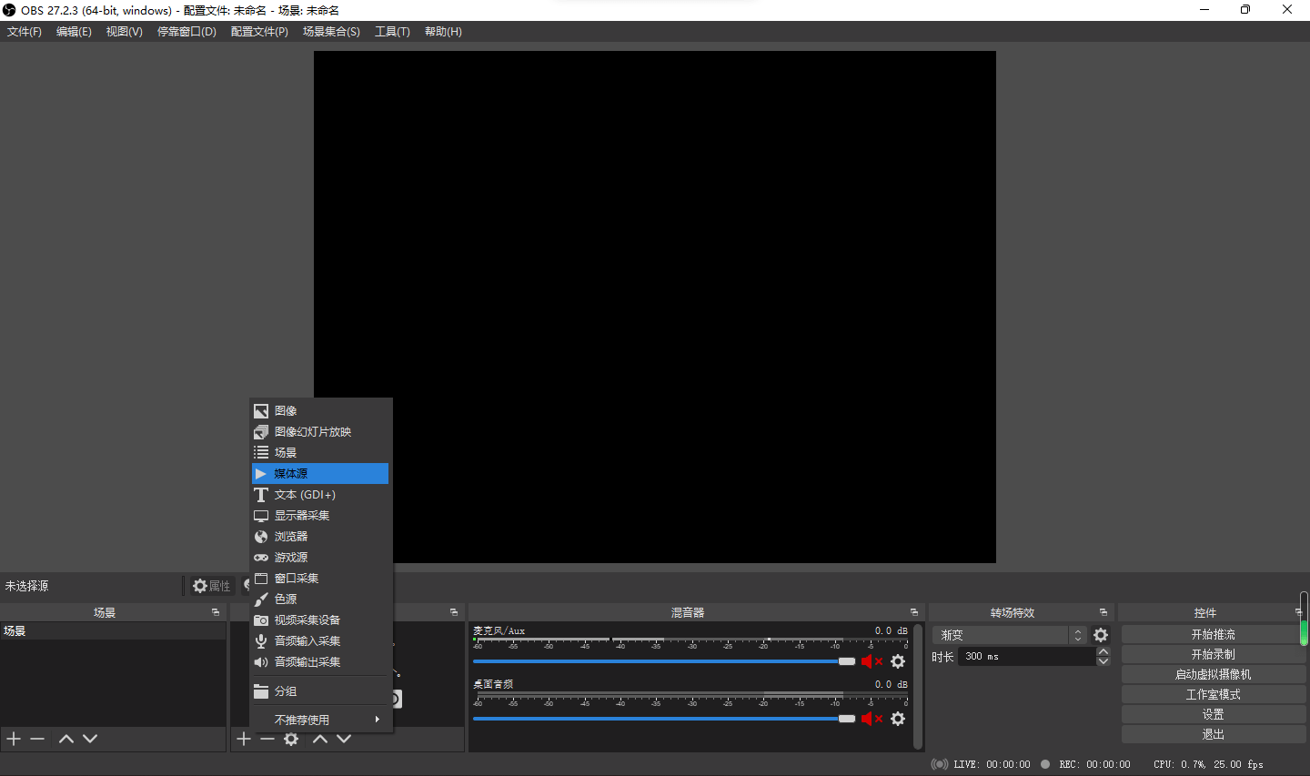Open the 配置文件(P) profile menu

(x=259, y=32)
